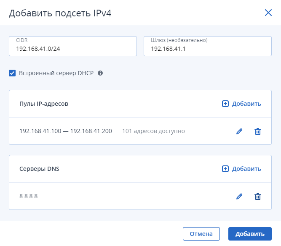This screenshot has width=281, height=246.
Task: Focus the CIDR input field
Action: point(73,46)
